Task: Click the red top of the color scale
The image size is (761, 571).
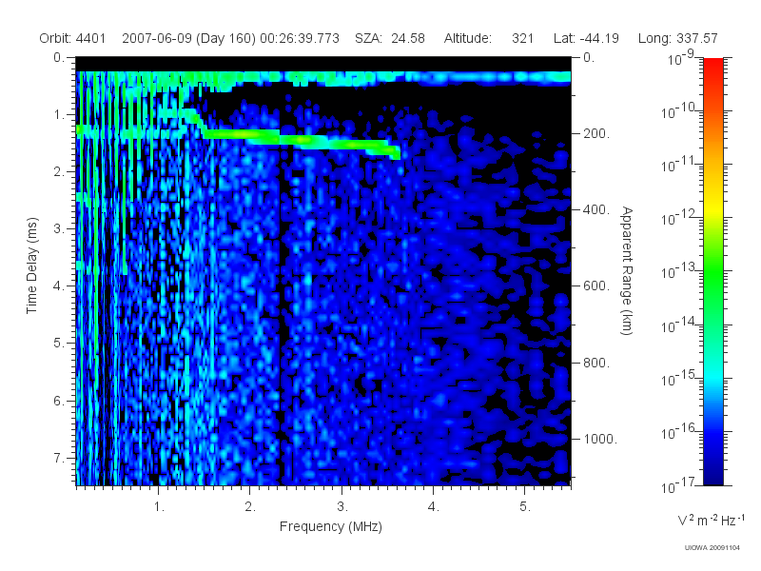Action: (712, 66)
